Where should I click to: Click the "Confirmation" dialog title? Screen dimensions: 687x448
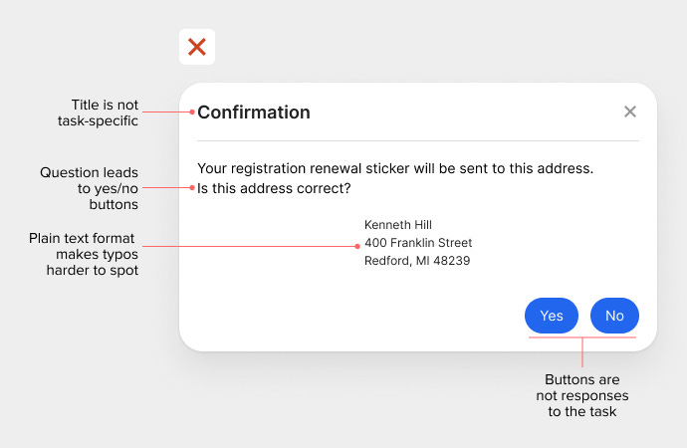254,112
